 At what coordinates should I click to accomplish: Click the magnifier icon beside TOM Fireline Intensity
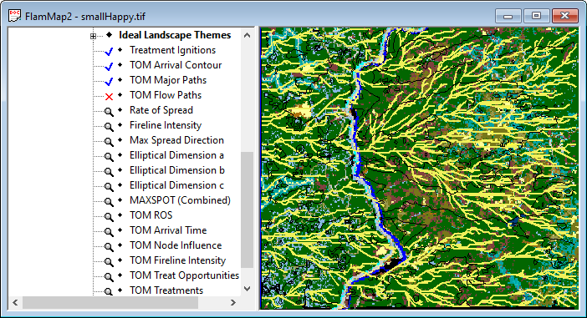pos(109,261)
